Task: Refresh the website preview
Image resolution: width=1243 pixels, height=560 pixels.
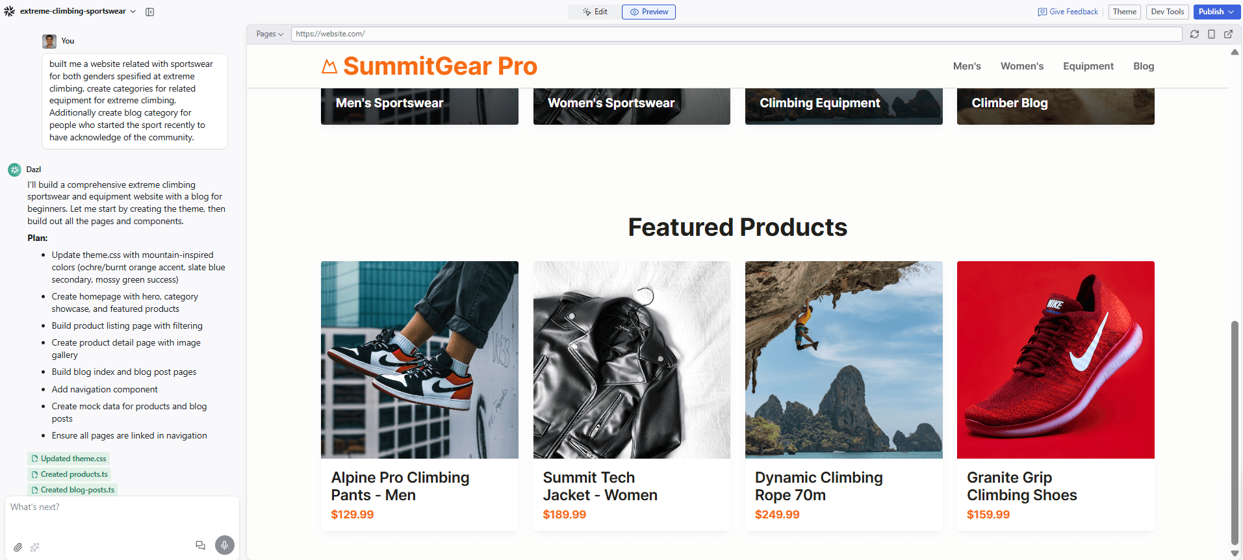Action: click(x=1194, y=34)
